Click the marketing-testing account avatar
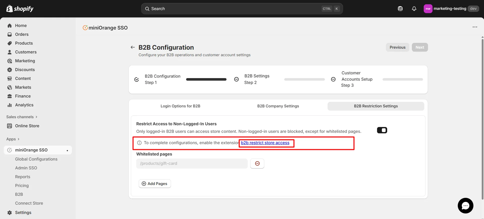 (428, 9)
